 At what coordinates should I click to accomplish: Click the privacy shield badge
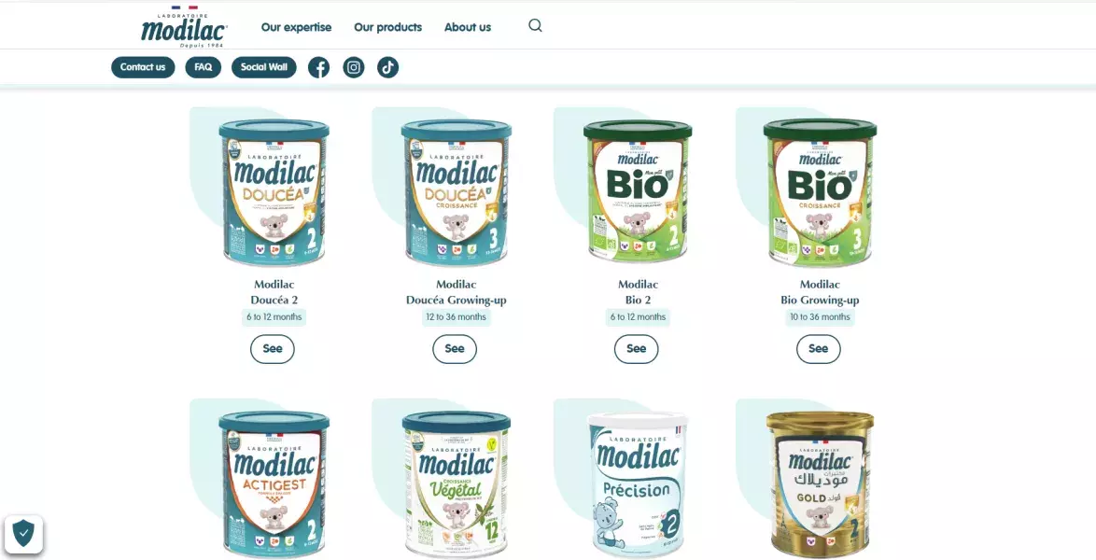[23, 534]
